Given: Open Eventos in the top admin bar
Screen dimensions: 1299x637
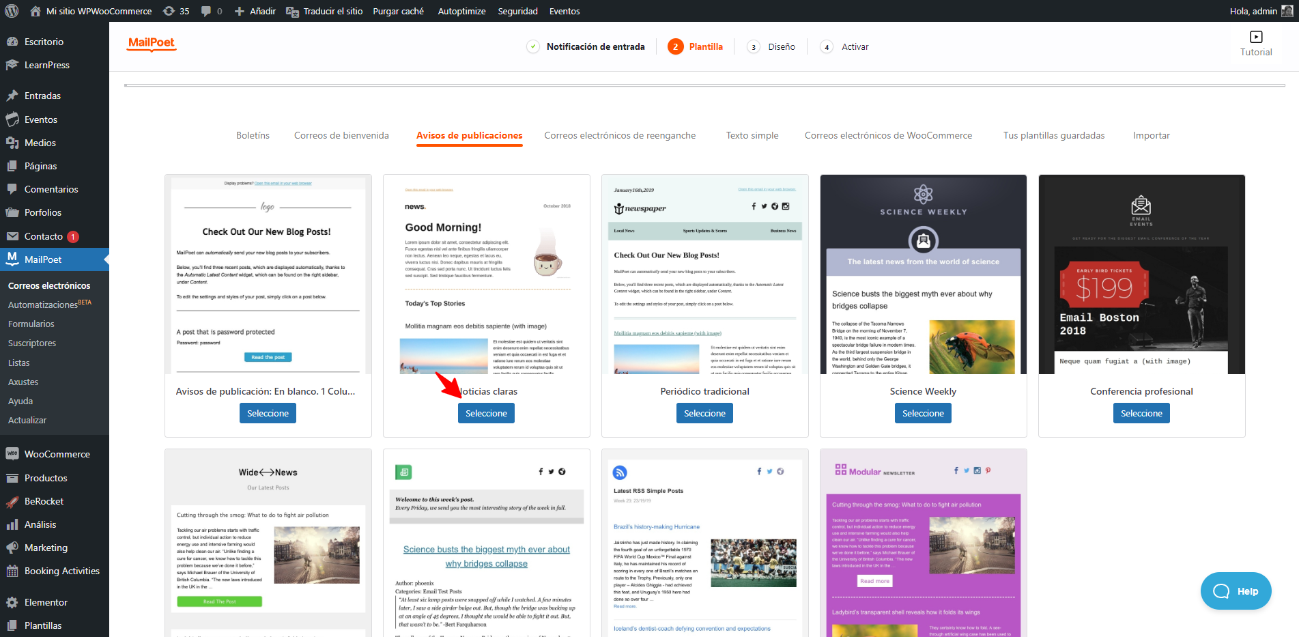Looking at the screenshot, I should [565, 11].
